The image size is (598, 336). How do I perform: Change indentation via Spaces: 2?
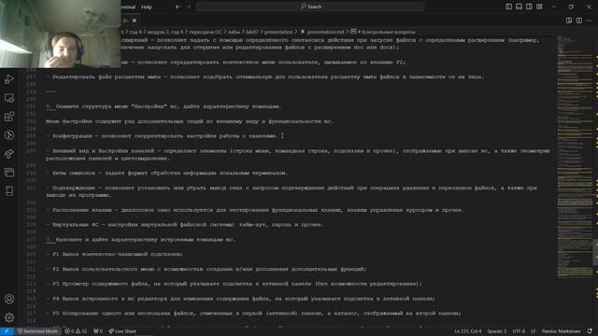click(496, 331)
